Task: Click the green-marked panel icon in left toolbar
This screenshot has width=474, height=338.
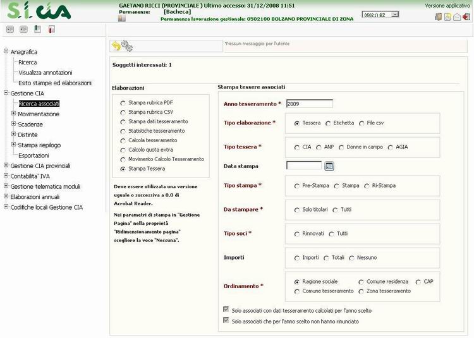Action: click(37, 29)
